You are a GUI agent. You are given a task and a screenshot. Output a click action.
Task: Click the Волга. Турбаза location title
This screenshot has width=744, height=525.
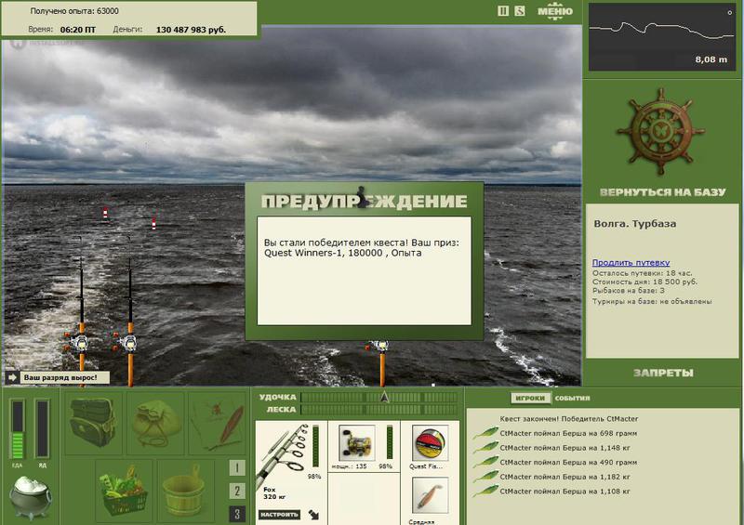coord(635,224)
